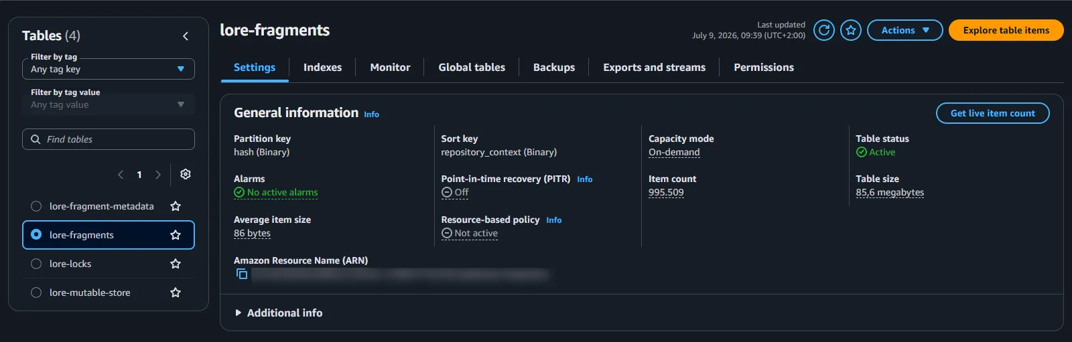
Task: Go to previous page of tables
Action: coord(121,175)
